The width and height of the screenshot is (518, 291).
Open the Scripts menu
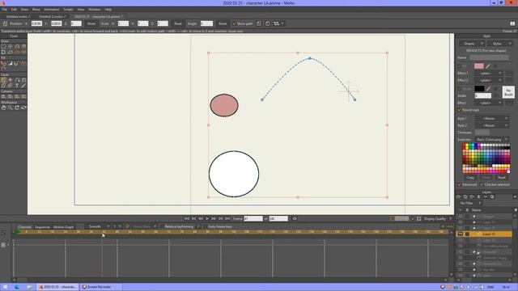(x=68, y=10)
